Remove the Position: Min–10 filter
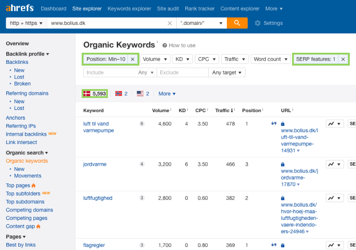This screenshot has height=250, width=356. (x=133, y=59)
